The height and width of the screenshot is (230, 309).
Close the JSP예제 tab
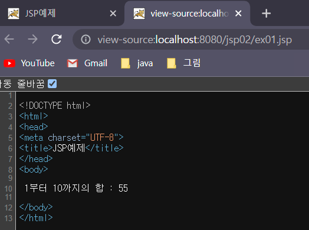(x=113, y=14)
